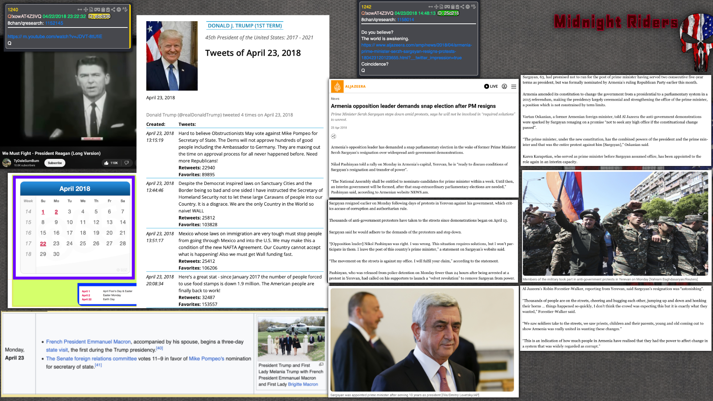This screenshot has width=713, height=401.
Task: Click the April 2018 calendar header
Action: click(75, 189)
